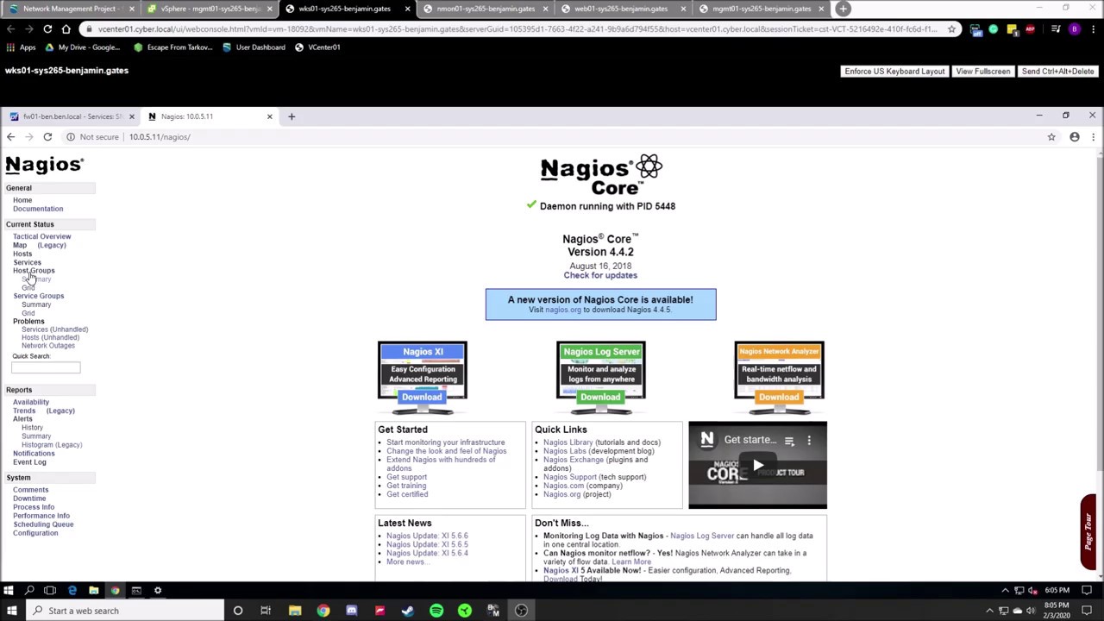Image resolution: width=1104 pixels, height=621 pixels.
Task: Open Google Chrome in the host taskbar
Action: 323,611
